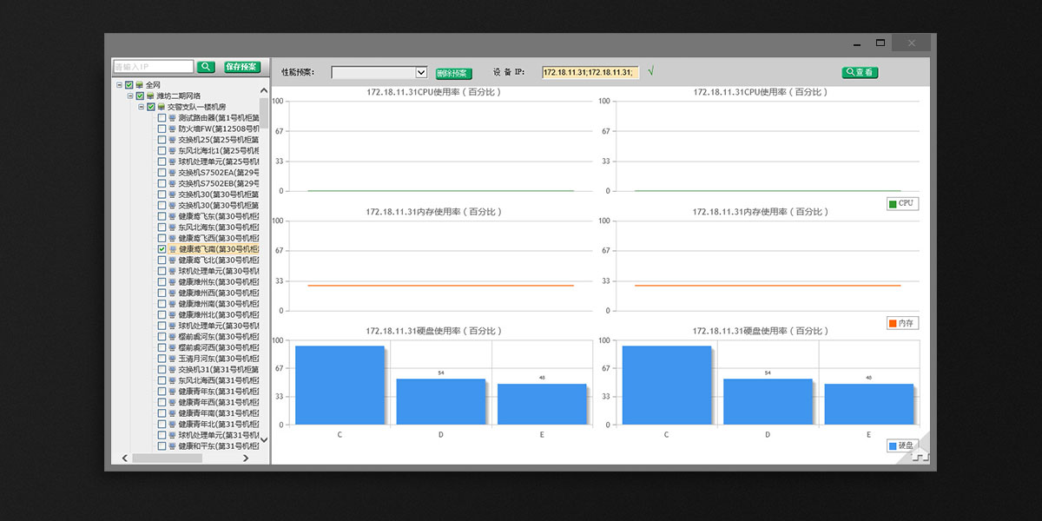Uncheck the 健康鸢飞南 device checkbox
Image resolution: width=1042 pixels, height=521 pixels.
pyautogui.click(x=162, y=249)
